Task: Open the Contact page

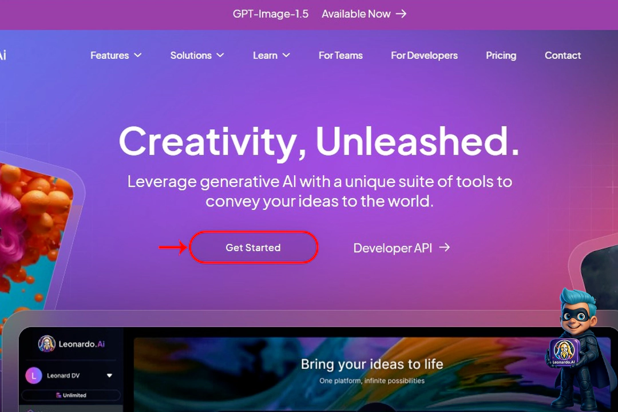Action: pyautogui.click(x=562, y=56)
